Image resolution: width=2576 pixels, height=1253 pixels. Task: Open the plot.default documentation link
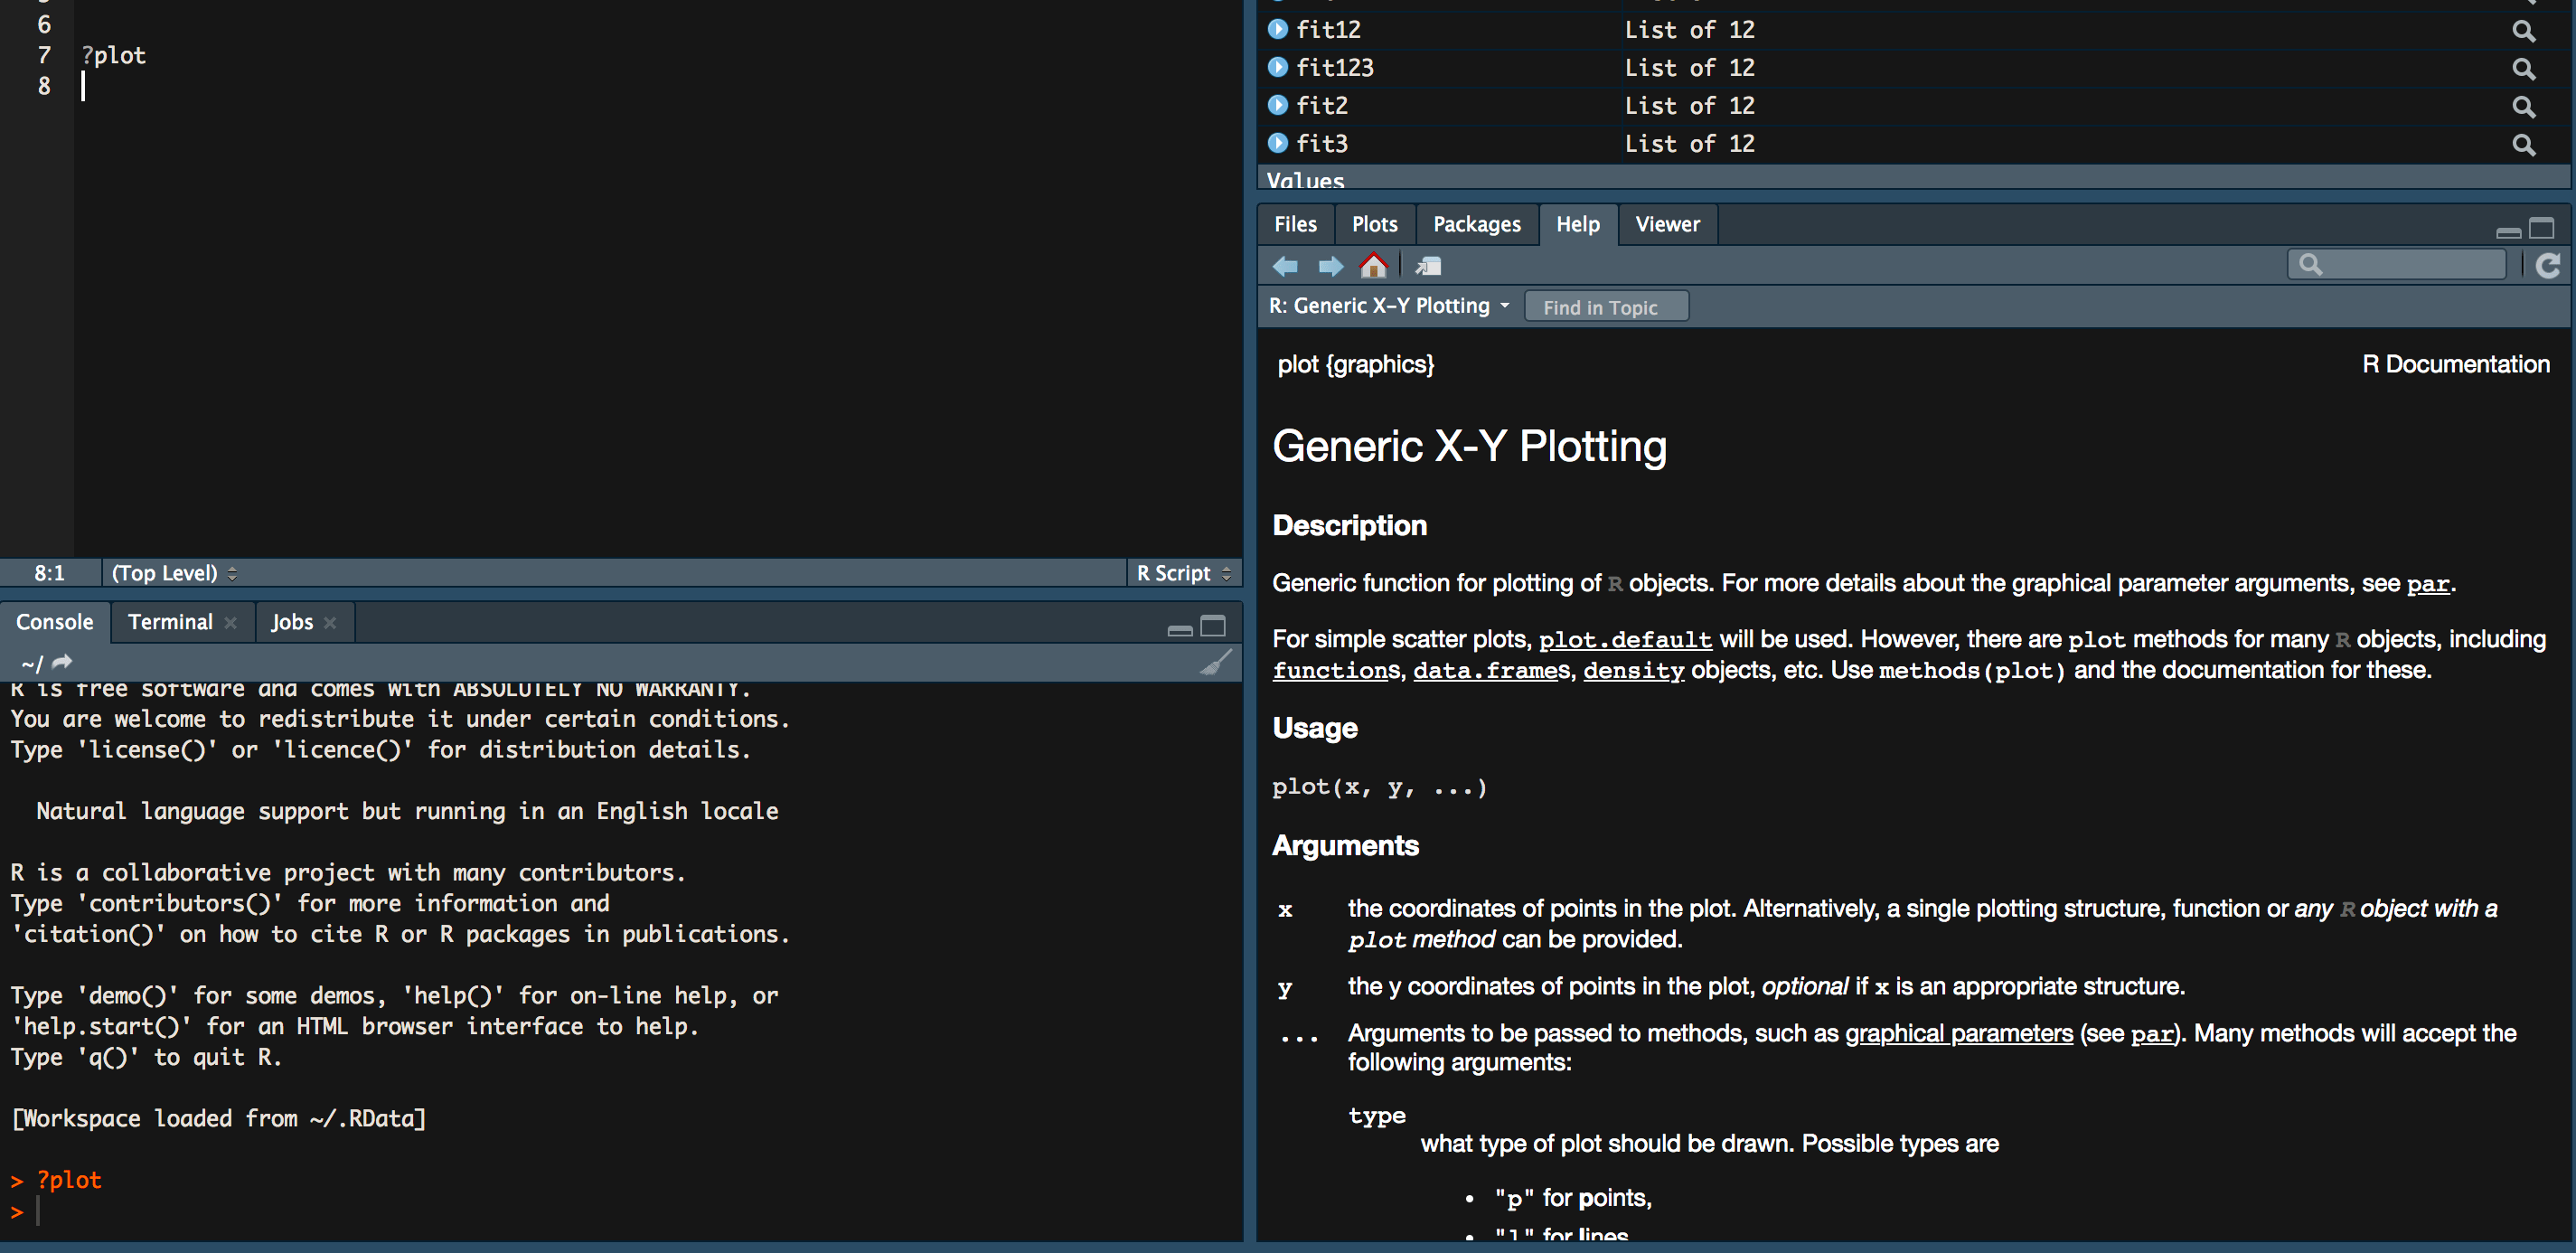tap(1624, 640)
